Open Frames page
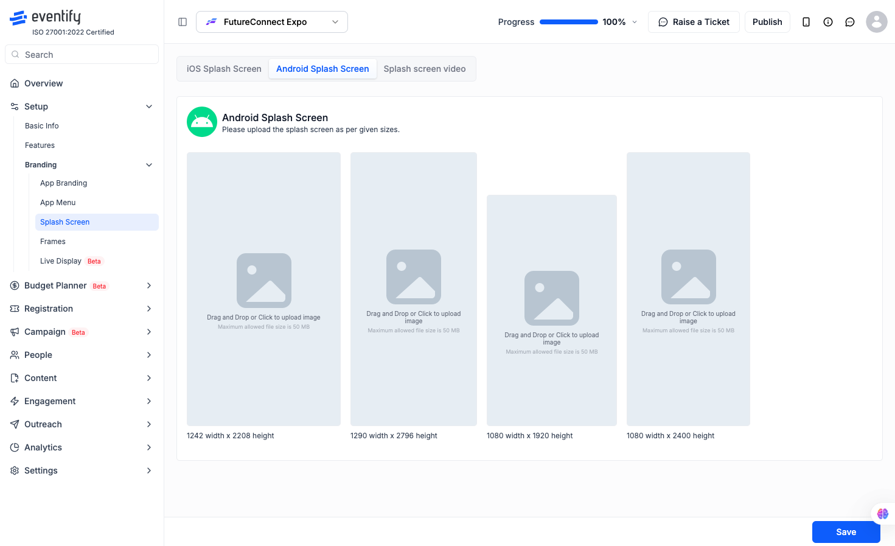Screen dimensions: 895x546 click(53, 242)
